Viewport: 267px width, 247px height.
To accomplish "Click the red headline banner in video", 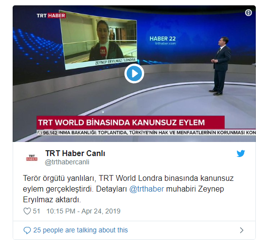I will click(131, 123).
